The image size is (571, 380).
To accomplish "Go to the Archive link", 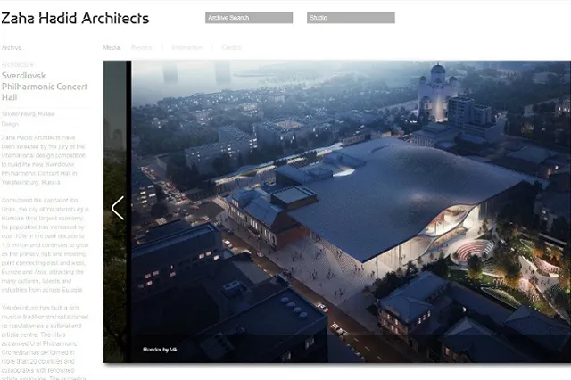I will pos(12,47).
